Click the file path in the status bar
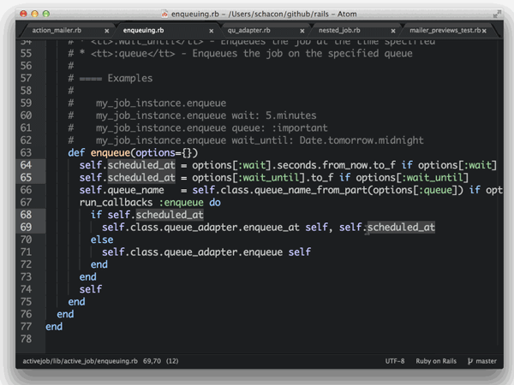The width and height of the screenshot is (514, 385). tap(79, 362)
